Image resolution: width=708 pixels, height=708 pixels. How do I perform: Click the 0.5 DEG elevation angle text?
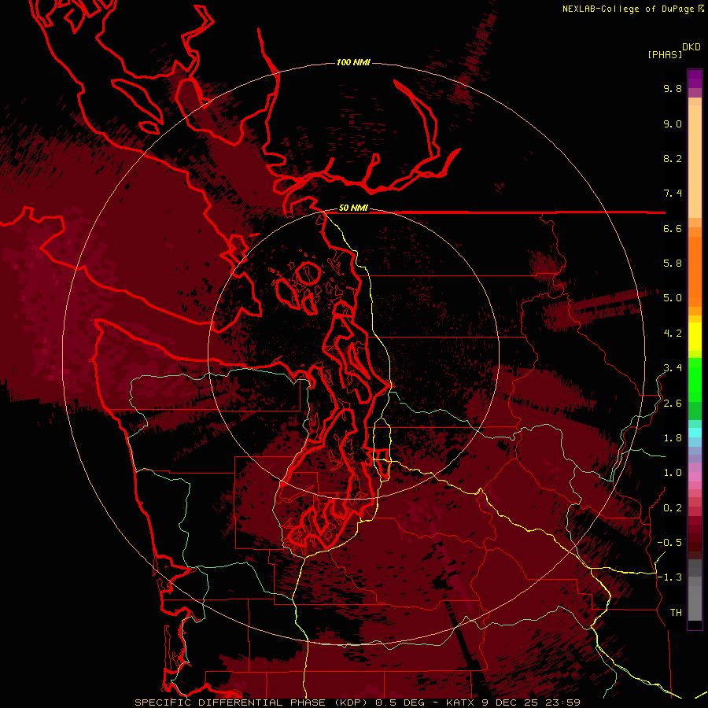click(401, 702)
